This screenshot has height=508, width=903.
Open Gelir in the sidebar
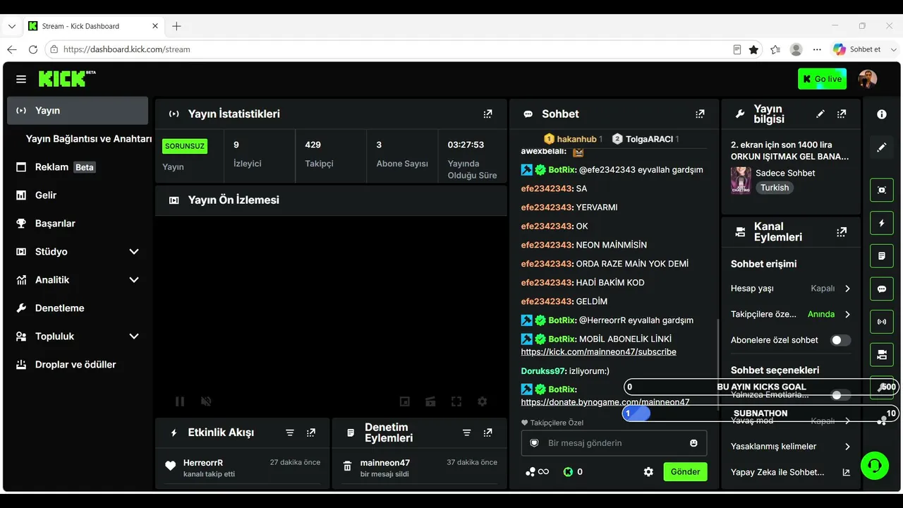pyautogui.click(x=78, y=195)
